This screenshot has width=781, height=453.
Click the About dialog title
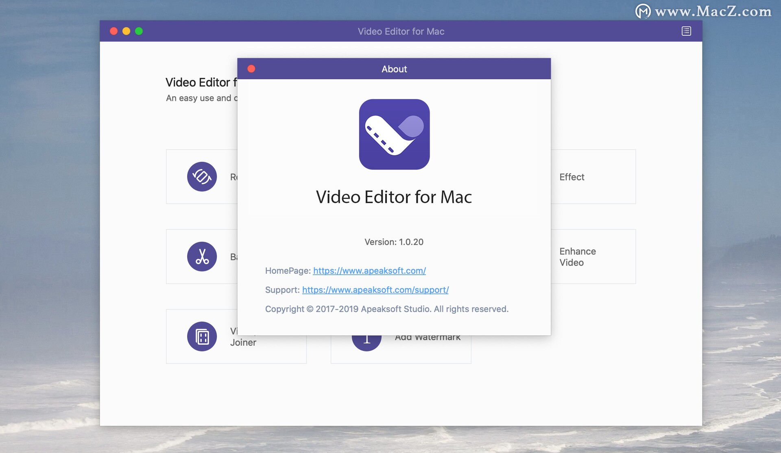tap(394, 69)
